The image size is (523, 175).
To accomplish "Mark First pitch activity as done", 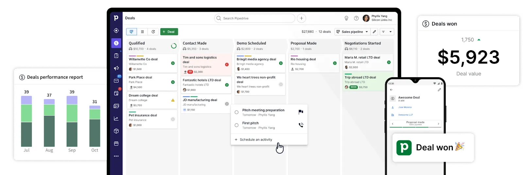I will click(x=237, y=125).
